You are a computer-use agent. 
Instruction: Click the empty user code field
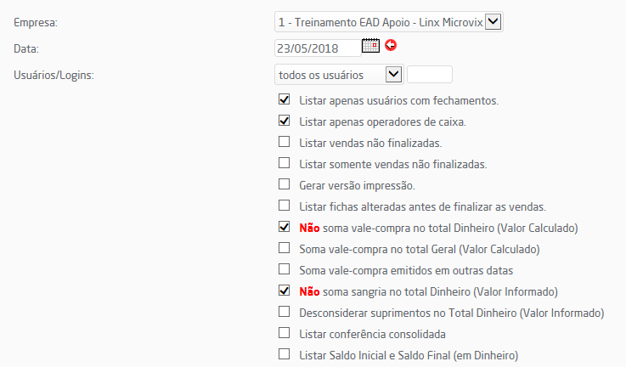[x=430, y=75]
